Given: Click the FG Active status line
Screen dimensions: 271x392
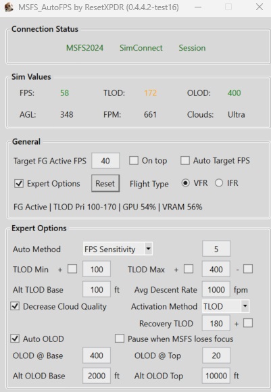Looking at the screenshot, I should tap(107, 207).
